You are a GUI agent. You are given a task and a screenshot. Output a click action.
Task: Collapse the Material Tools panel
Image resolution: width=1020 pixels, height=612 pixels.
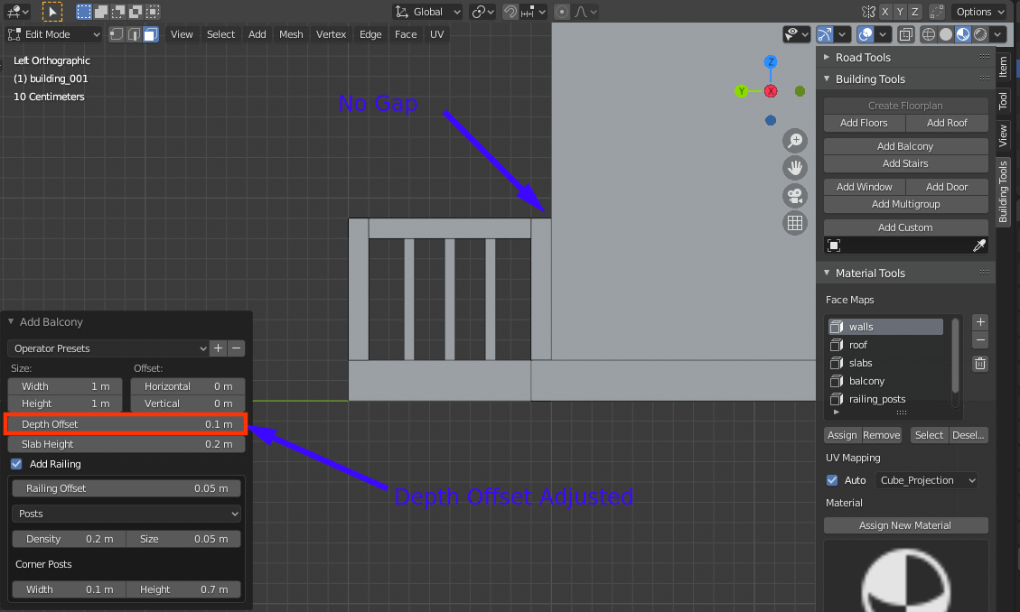click(x=827, y=273)
